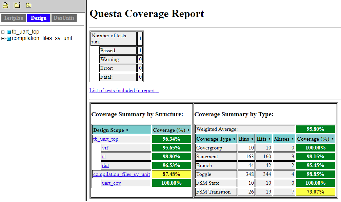Click the 19 FSM Transition hits cell
Image resolution: width=341 pixels, height=202 pixels.
point(264,192)
